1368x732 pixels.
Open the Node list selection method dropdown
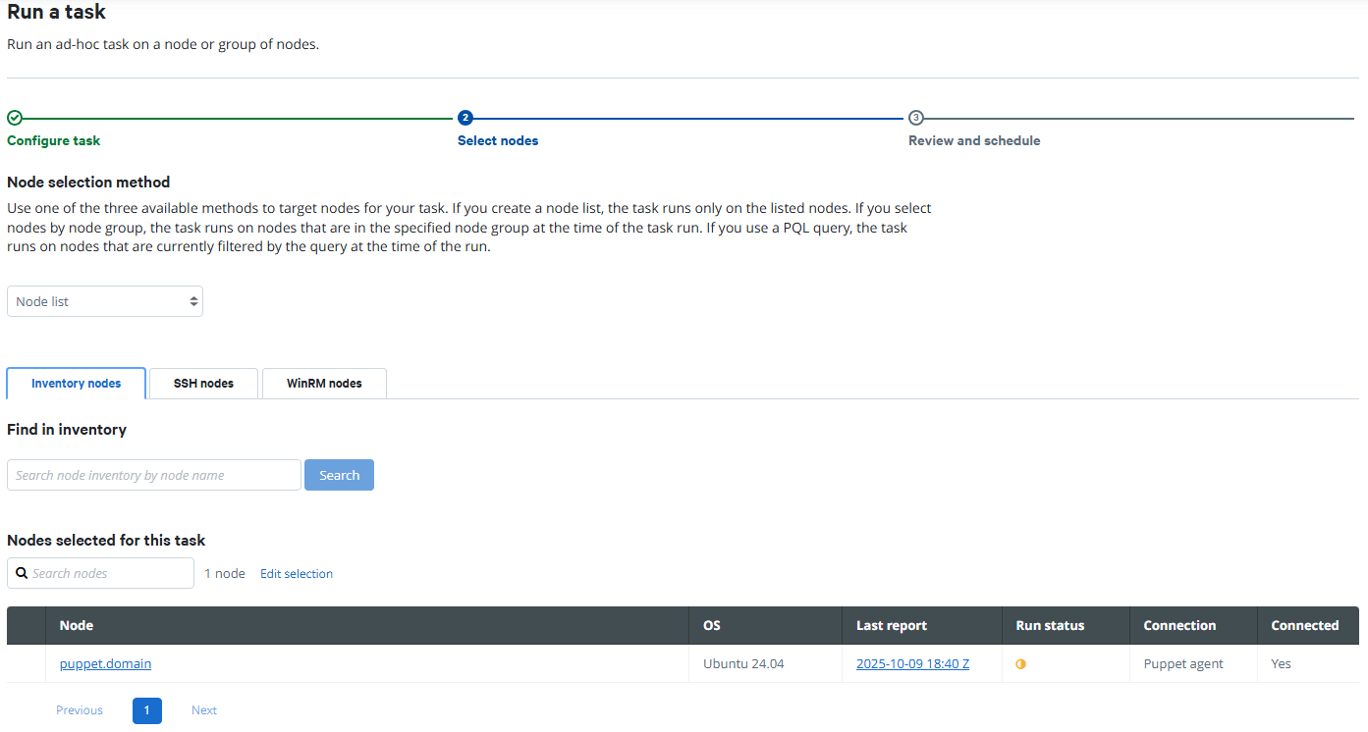coord(104,301)
